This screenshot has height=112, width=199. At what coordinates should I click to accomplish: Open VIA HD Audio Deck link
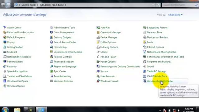(x=157, y=76)
